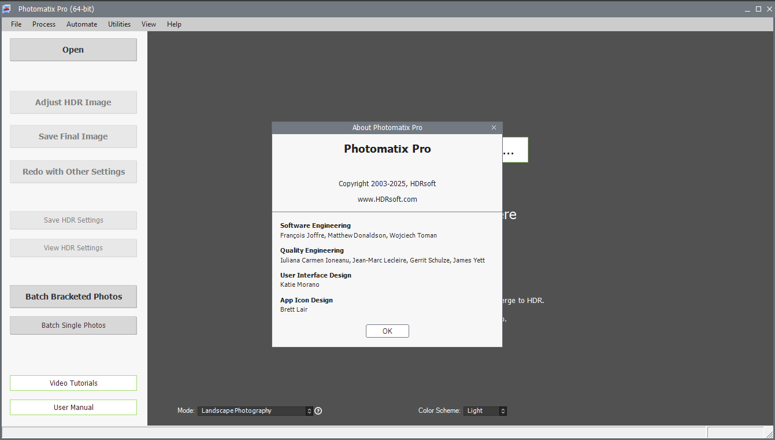Click the Software Engineering heading
Image resolution: width=775 pixels, height=440 pixels.
pos(316,225)
